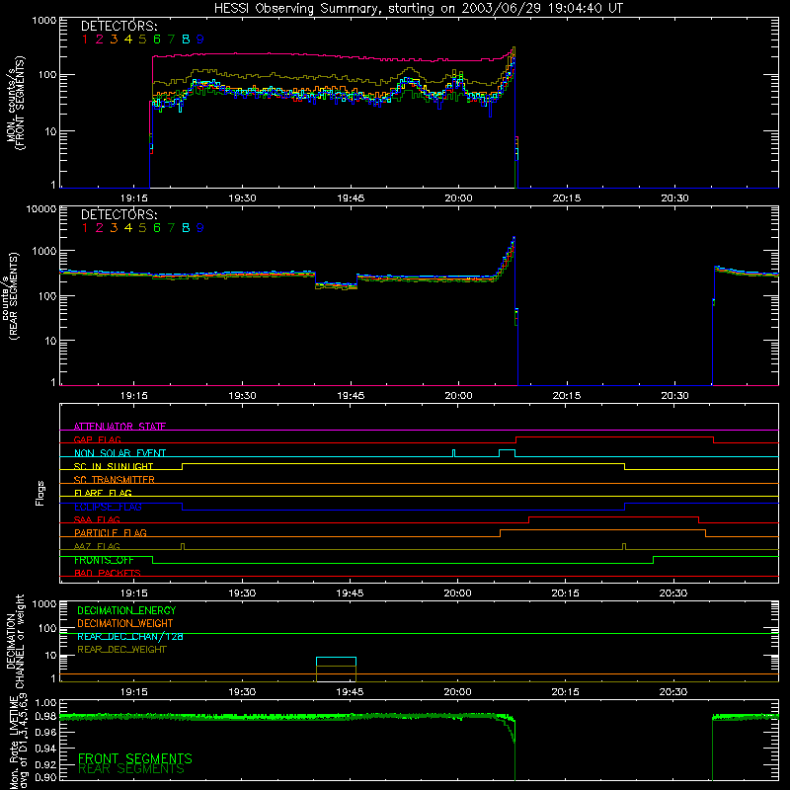Click the '19:30' tick under the front segments plot
The height and width of the screenshot is (790, 790).
(x=242, y=198)
